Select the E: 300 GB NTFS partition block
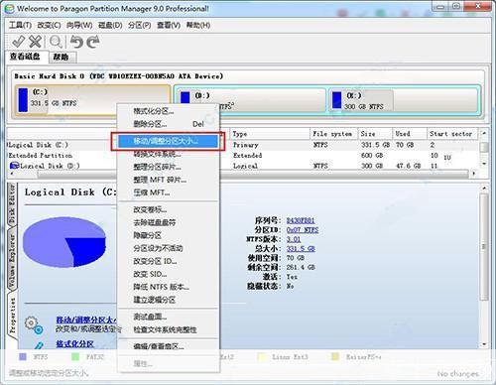 tap(404, 100)
